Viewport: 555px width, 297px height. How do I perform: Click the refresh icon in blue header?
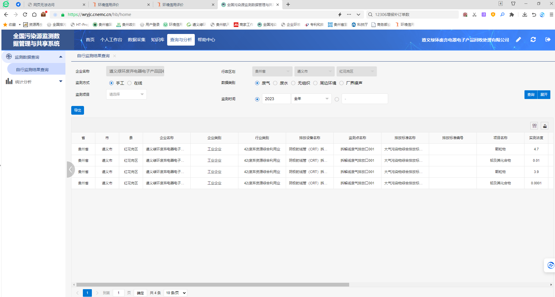click(533, 40)
